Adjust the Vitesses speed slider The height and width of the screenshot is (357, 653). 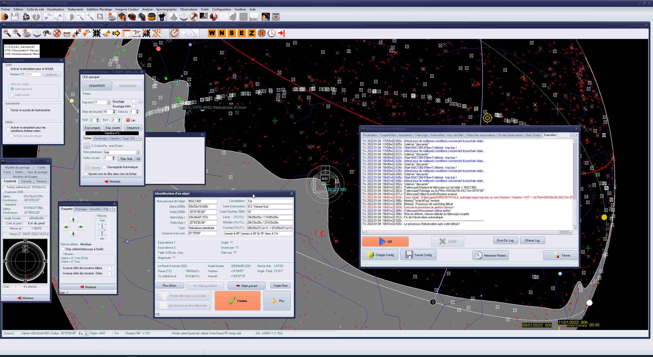point(102,230)
